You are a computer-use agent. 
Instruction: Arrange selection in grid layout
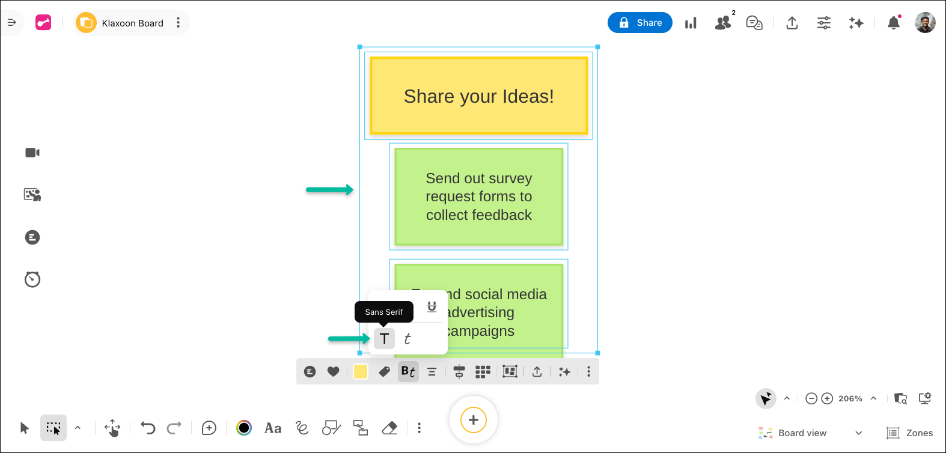tap(483, 372)
